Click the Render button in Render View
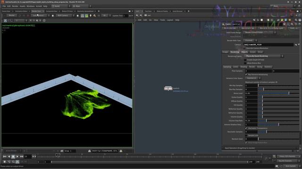This screenshot has width=302, height=169. (x=11, y=15)
